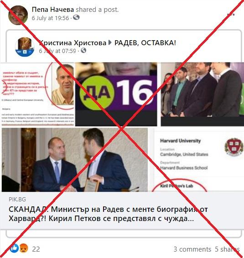244x258 pixels.
Task: Open the Harvard University profile thumbnail
Action: click(x=199, y=160)
